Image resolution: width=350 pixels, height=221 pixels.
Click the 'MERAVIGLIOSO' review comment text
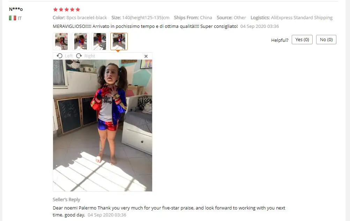pyautogui.click(x=145, y=26)
